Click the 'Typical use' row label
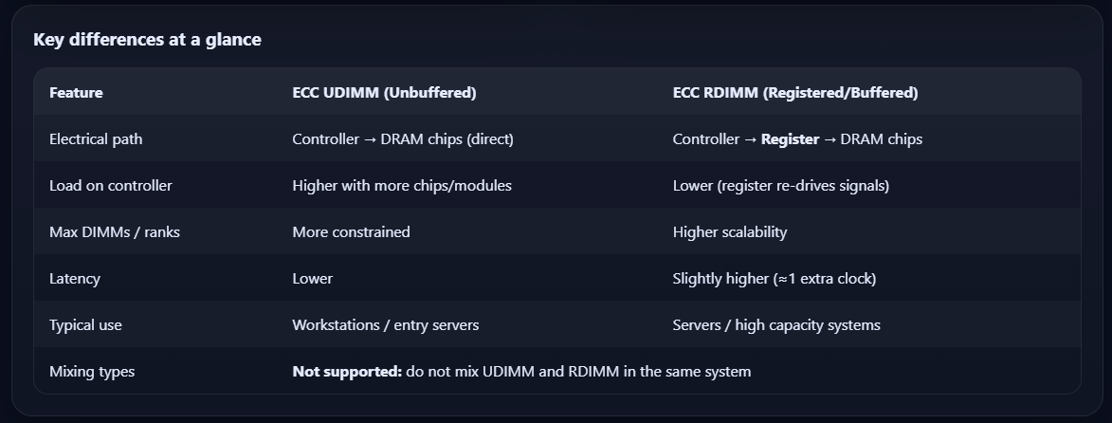 pyautogui.click(x=85, y=325)
